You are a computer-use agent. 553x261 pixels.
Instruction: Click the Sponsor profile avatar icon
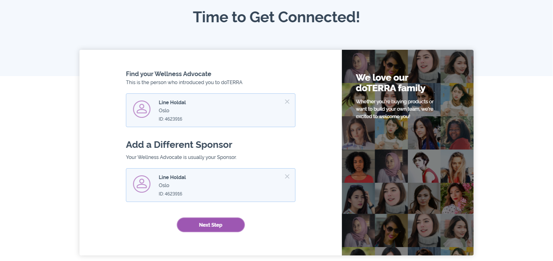142,184
